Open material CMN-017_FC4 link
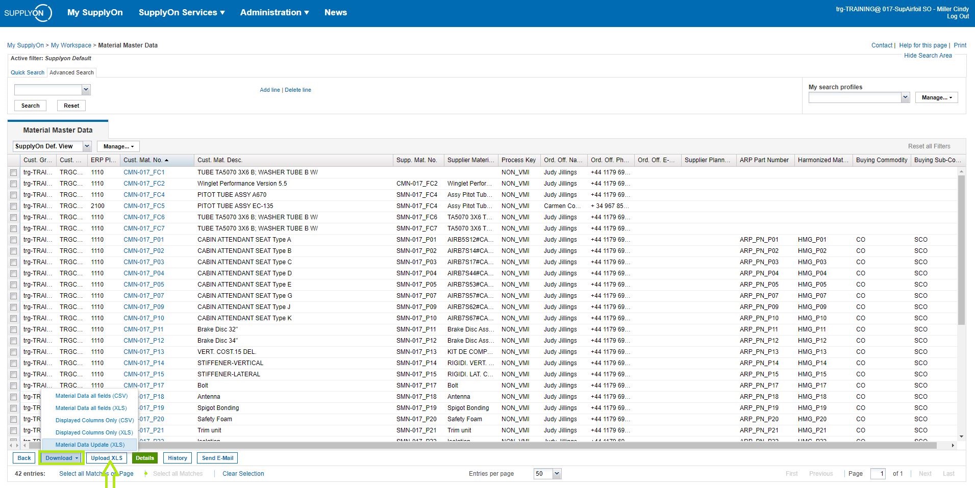 (x=144, y=195)
